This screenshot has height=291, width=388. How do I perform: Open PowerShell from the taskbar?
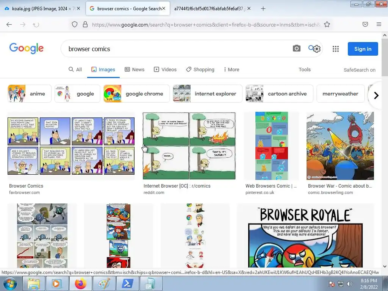pos(127,283)
